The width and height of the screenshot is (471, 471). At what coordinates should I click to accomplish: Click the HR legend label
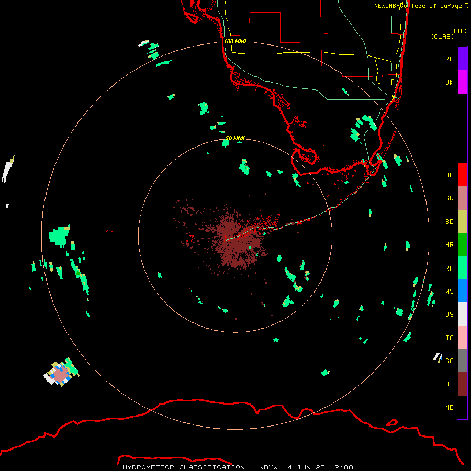click(x=449, y=245)
